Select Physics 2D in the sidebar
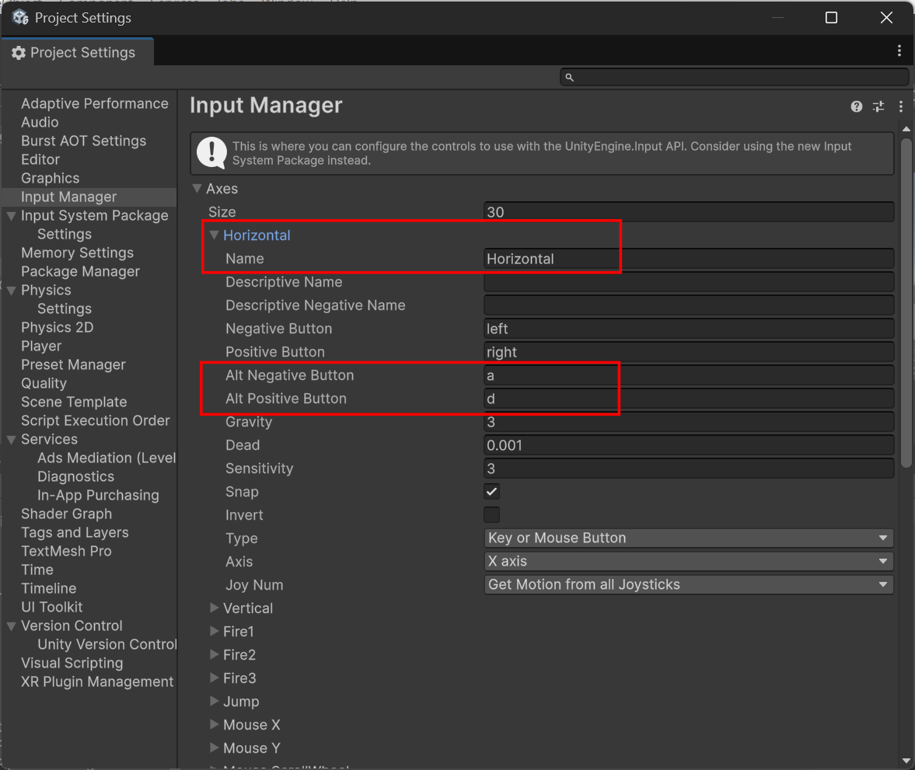The width and height of the screenshot is (915, 770). point(58,327)
